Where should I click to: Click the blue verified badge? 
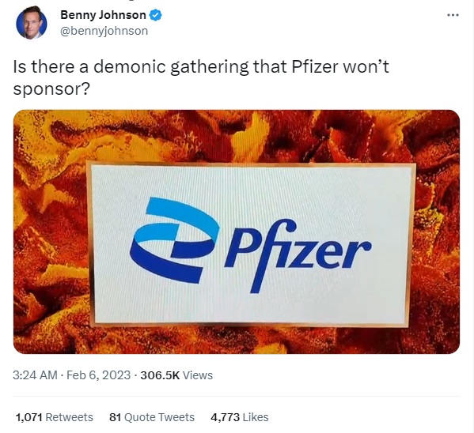pos(156,15)
